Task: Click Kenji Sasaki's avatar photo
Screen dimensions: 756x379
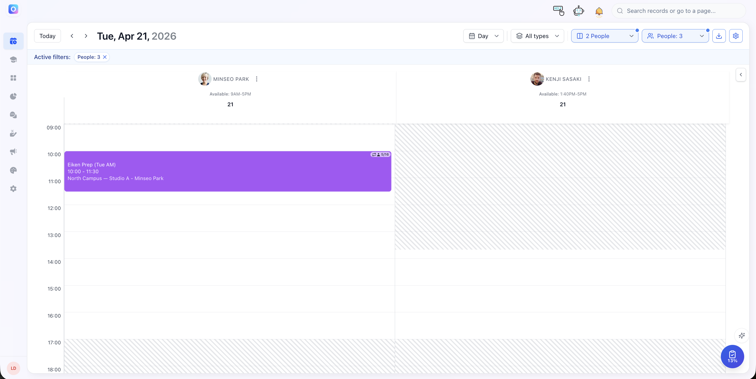Action: point(537,79)
